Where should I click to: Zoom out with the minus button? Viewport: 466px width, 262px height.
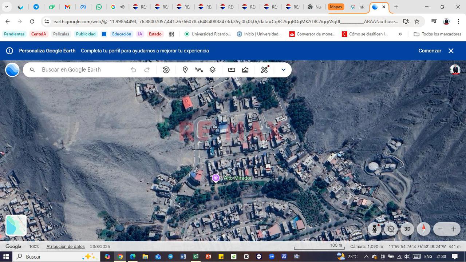coord(440,229)
